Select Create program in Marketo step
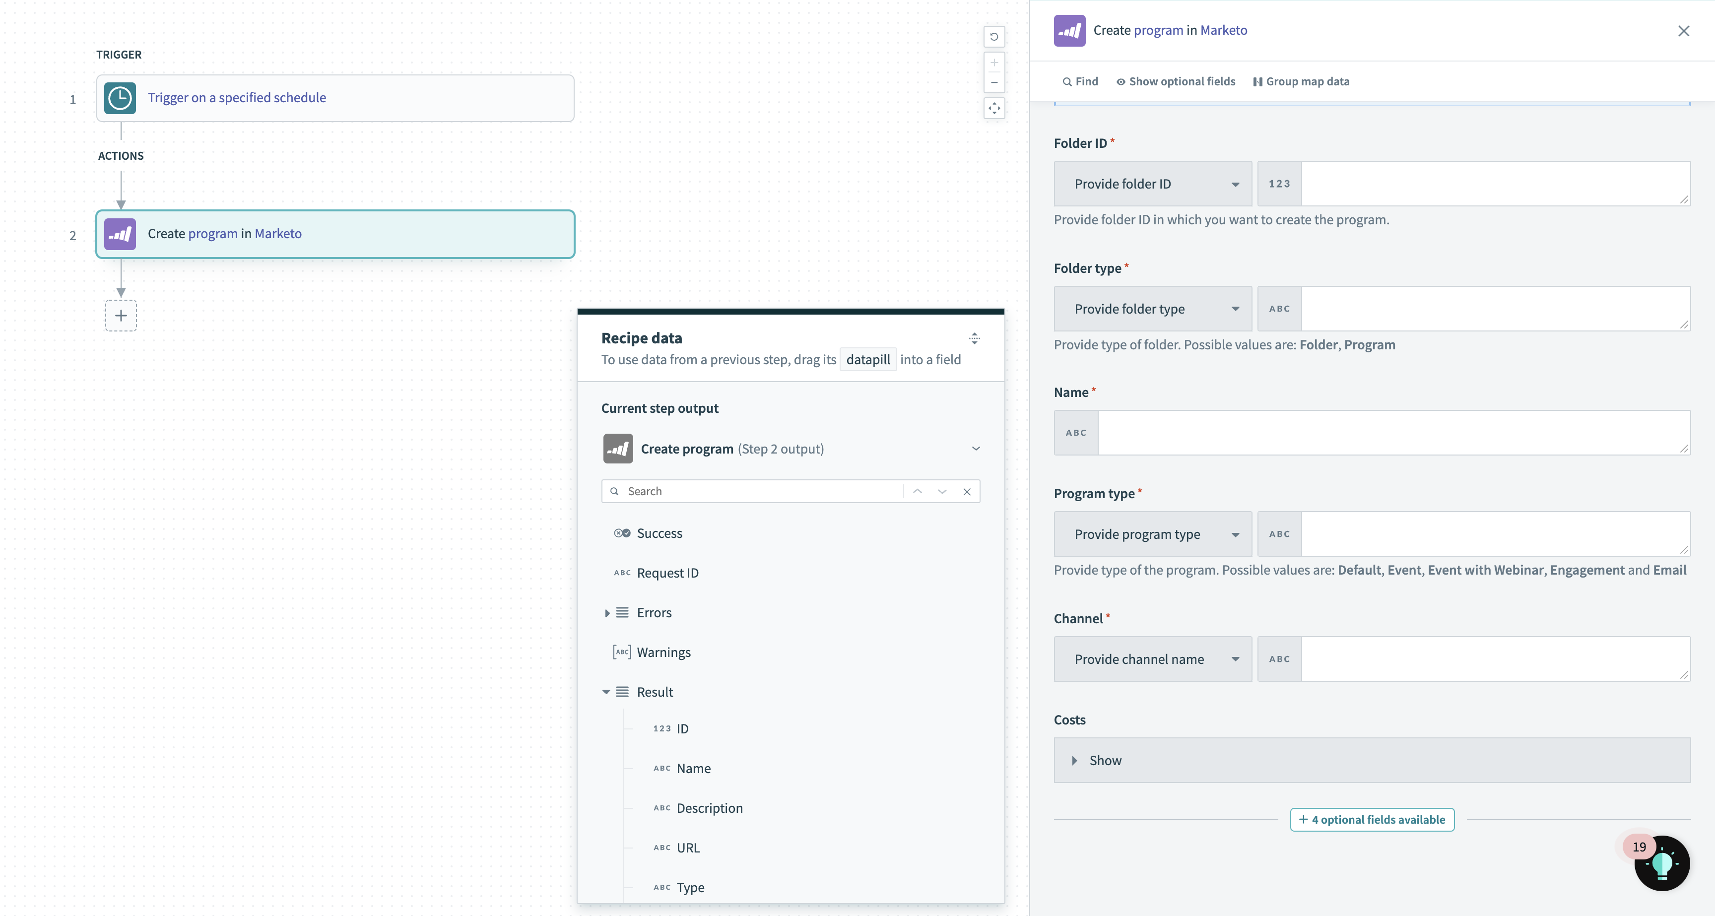This screenshot has width=1715, height=916. click(x=335, y=234)
